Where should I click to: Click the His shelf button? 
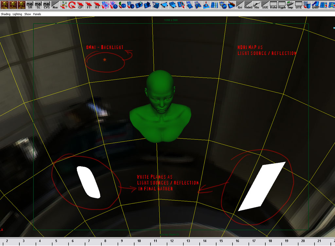coord(256,5)
